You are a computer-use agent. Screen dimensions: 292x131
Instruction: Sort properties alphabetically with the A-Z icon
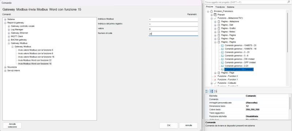(x=216, y=91)
